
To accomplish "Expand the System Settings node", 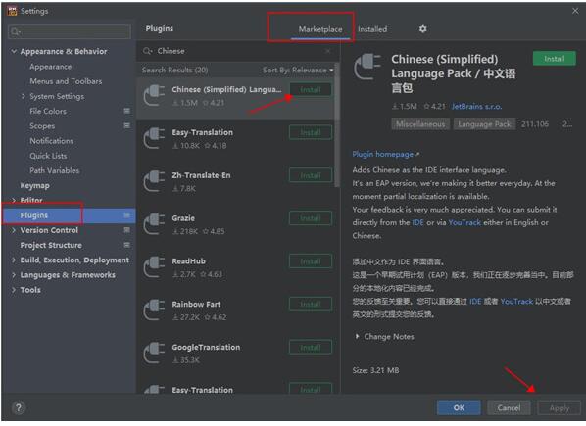I will point(24,96).
